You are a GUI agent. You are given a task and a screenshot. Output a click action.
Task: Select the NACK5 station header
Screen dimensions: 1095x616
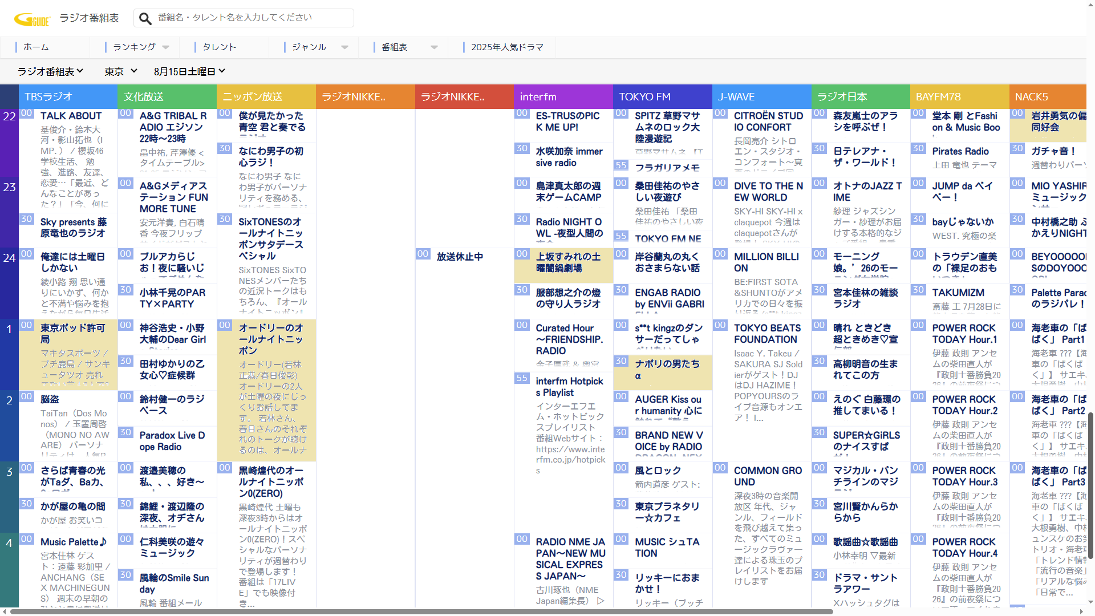(1048, 96)
